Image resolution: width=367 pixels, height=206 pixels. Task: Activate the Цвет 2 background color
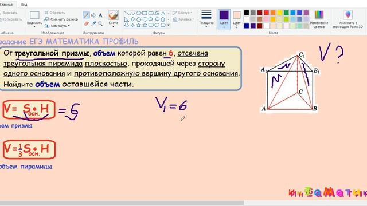tap(237, 19)
